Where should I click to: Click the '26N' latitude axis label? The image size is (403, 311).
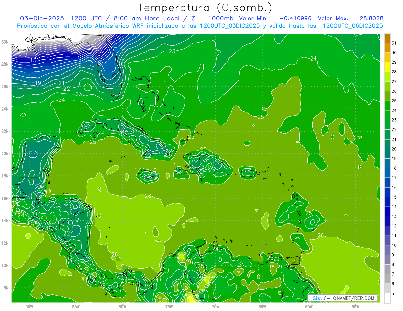pyautogui.click(x=5, y=87)
